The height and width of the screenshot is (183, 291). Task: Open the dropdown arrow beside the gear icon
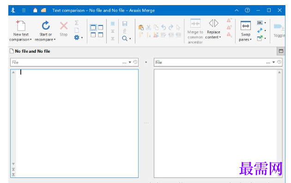[x=82, y=38]
